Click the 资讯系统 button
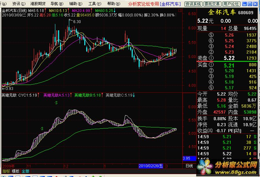Image resolution: width=260 pixels, height=177 pixels. pyautogui.click(x=193, y=4)
